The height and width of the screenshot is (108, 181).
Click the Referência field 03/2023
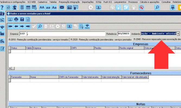(x=124, y=34)
